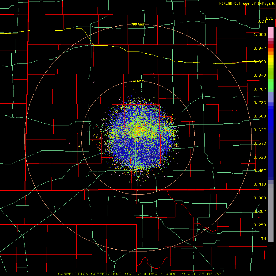Select the 0.253 scale value

tap(260, 225)
